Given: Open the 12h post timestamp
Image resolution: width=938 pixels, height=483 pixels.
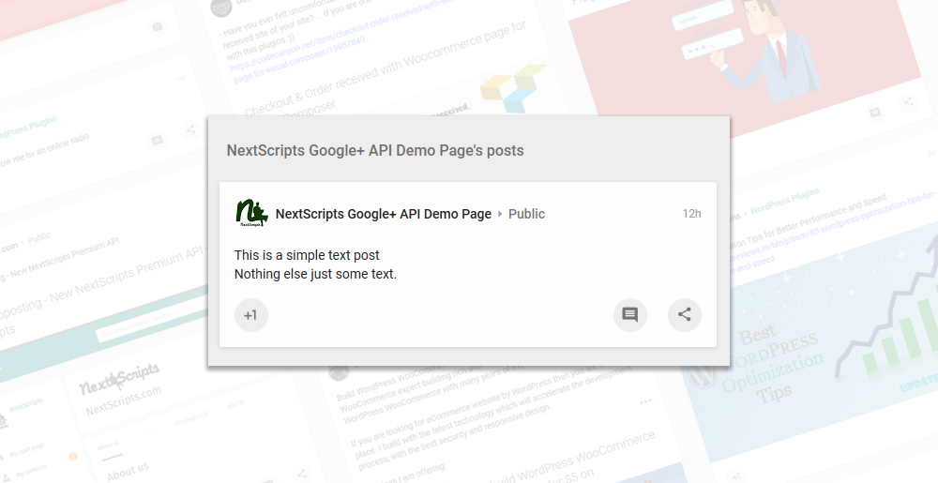Looking at the screenshot, I should [x=692, y=214].
